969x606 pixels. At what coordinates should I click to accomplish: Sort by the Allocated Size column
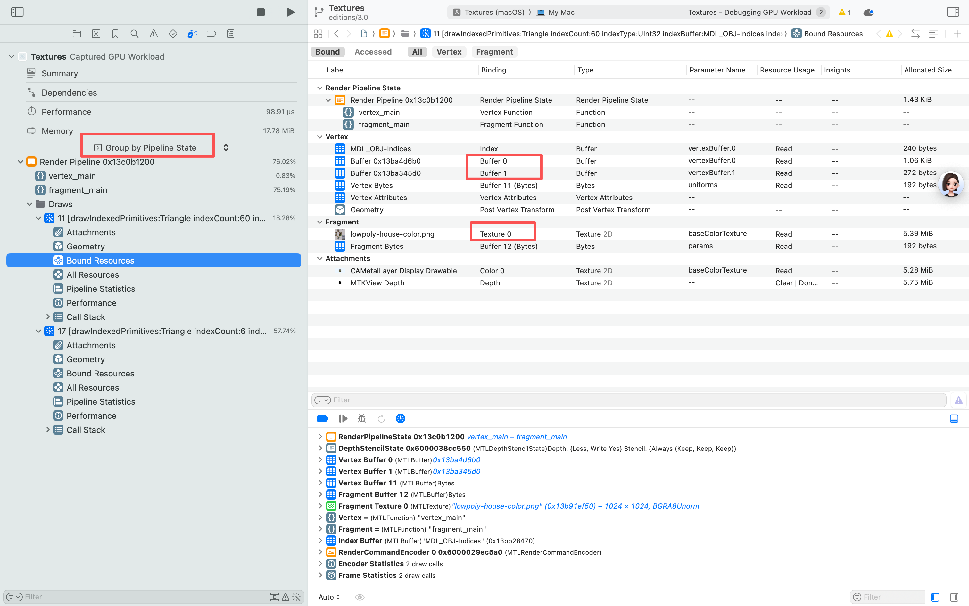(928, 70)
